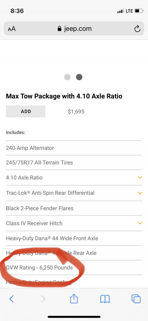148x321 pixels.
Task: Show open tabs overview icon
Action: click(x=136, y=299)
